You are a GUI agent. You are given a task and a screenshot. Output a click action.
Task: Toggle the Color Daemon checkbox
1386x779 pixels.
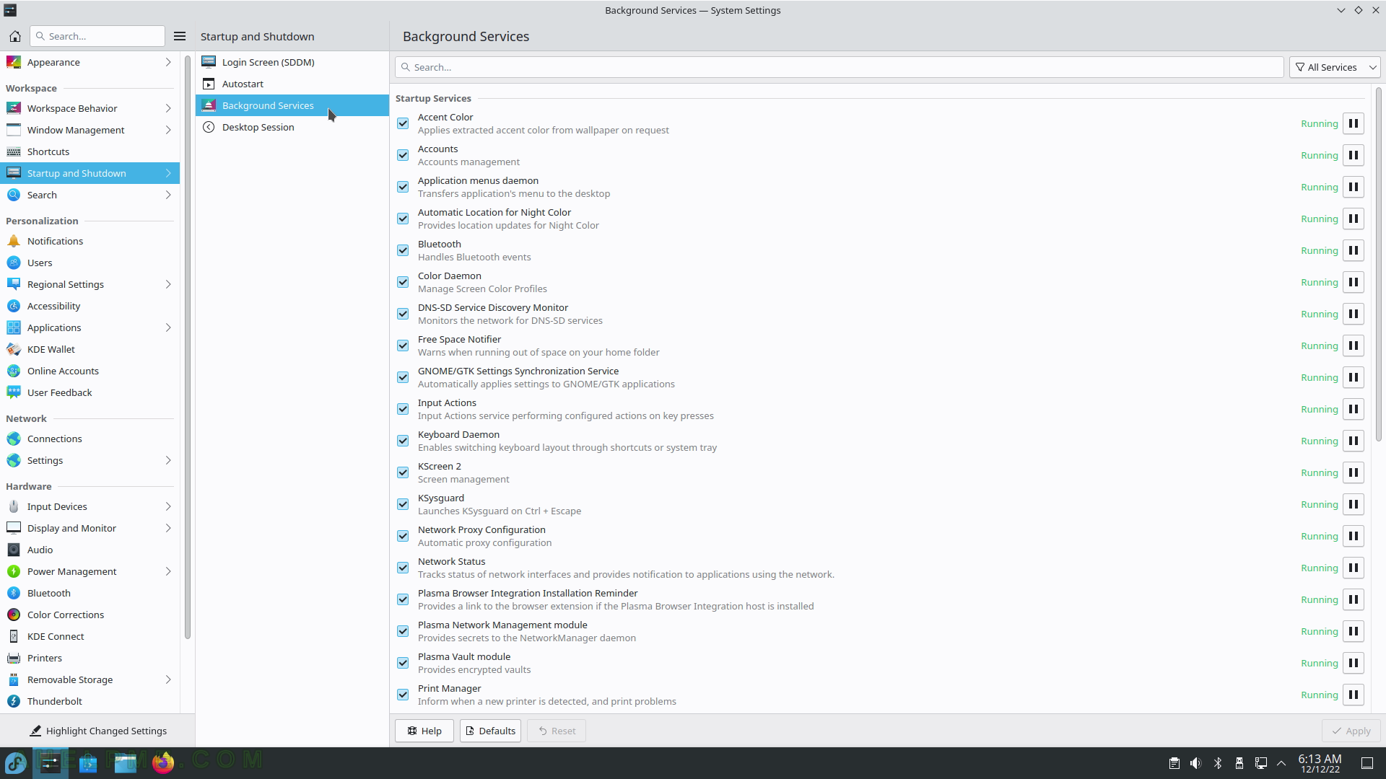[x=403, y=282]
